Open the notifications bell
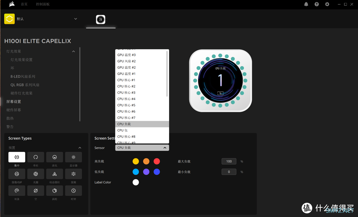This screenshot has width=358, height=217. tap(306, 4)
